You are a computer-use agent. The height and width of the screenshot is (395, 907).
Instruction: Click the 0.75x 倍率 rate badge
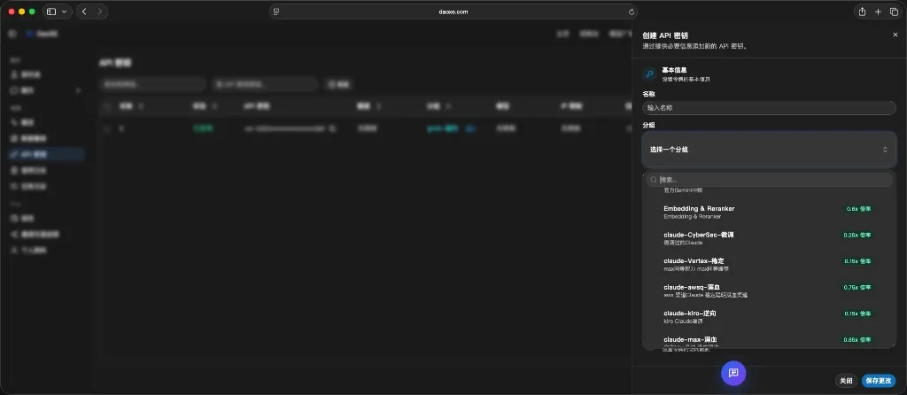(x=857, y=287)
